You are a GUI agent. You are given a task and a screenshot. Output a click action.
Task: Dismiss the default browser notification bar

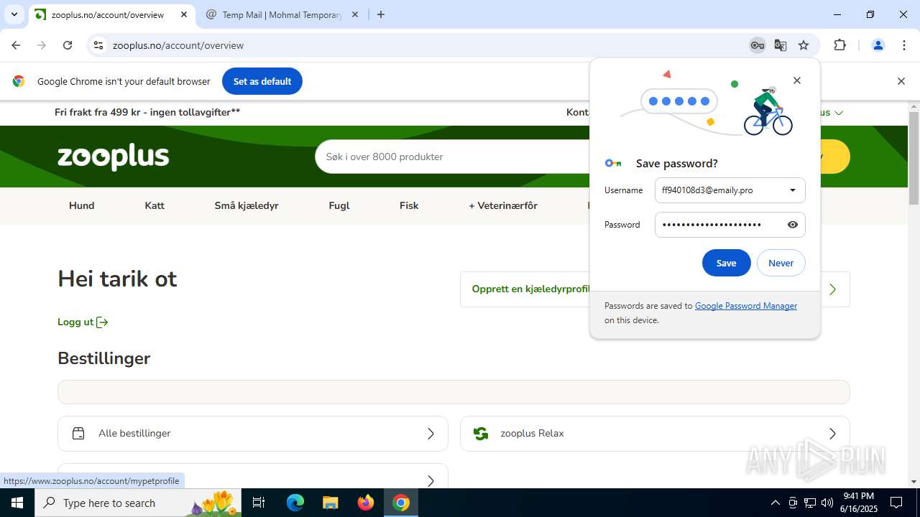click(x=901, y=81)
